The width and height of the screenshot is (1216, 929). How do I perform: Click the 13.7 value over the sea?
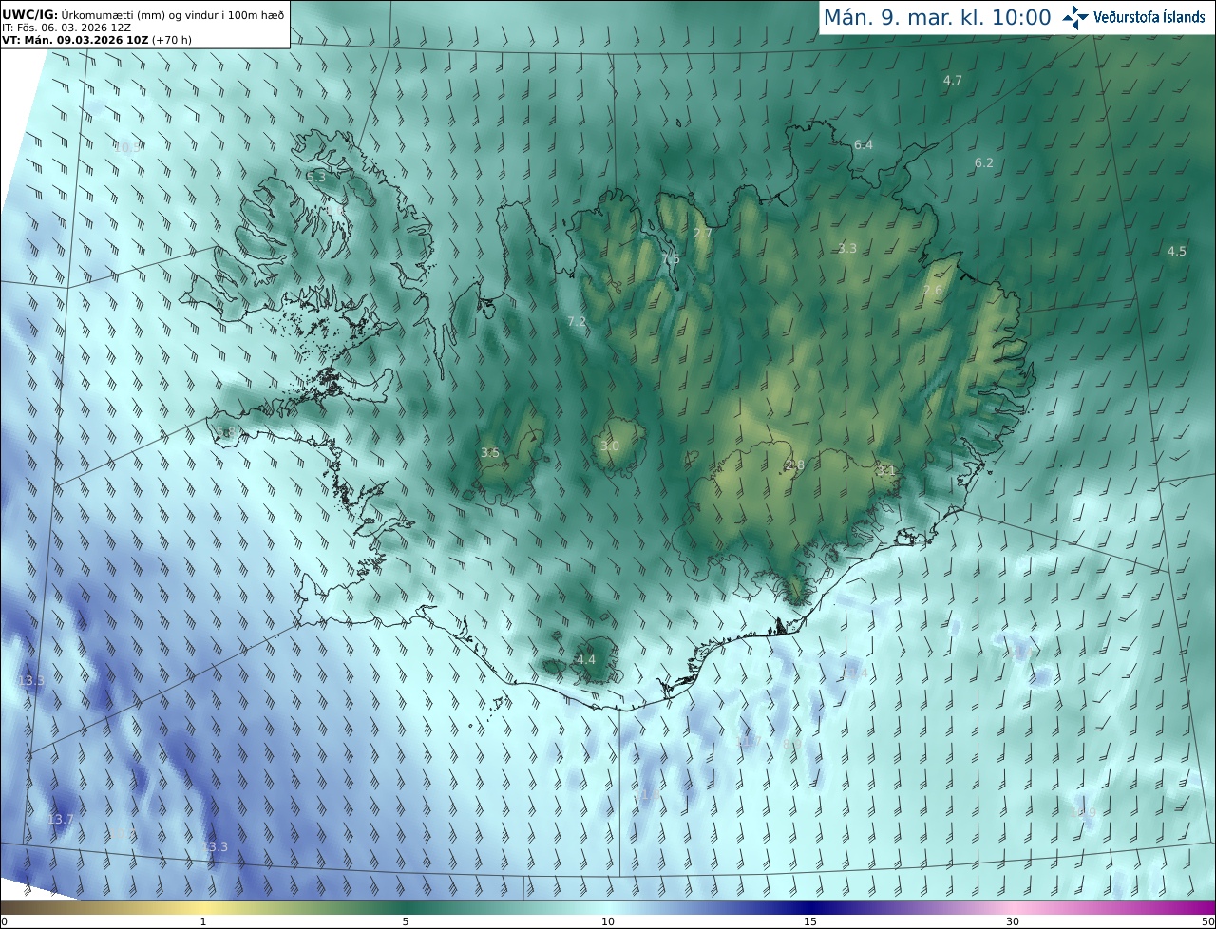pos(61,820)
